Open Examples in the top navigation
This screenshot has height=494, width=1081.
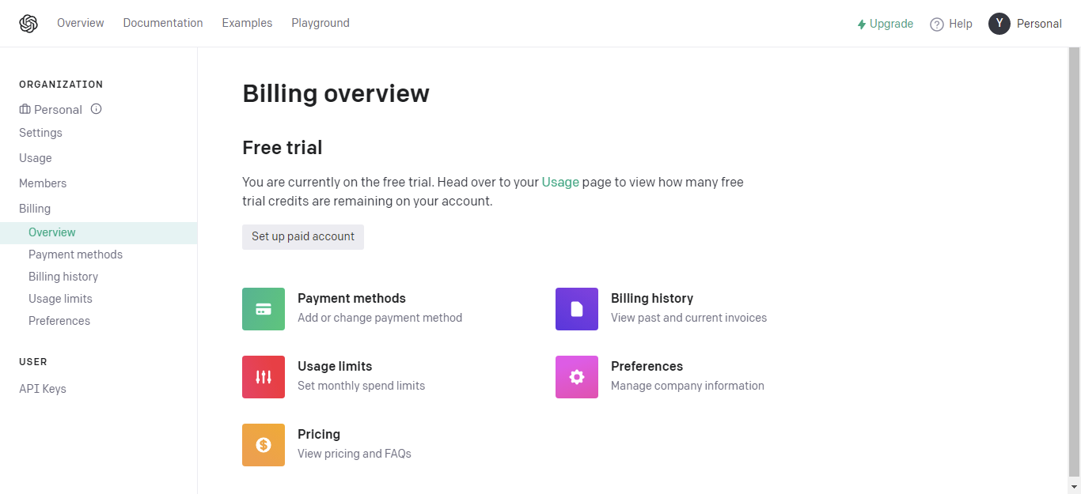tap(247, 23)
